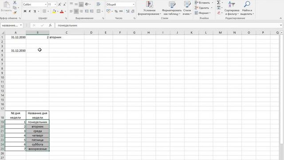
Task: Confirm formula entry with checkmark icon
Action: (42, 25)
